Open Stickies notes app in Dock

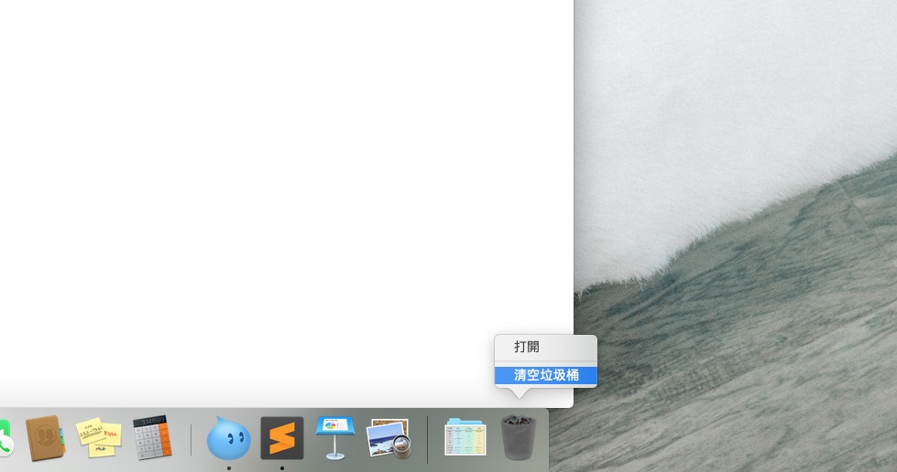tap(98, 438)
